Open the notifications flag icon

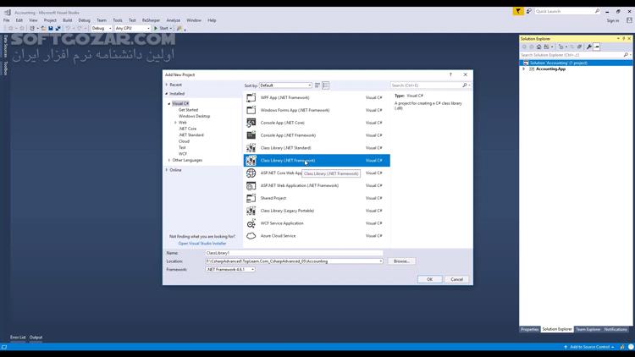coord(518,11)
